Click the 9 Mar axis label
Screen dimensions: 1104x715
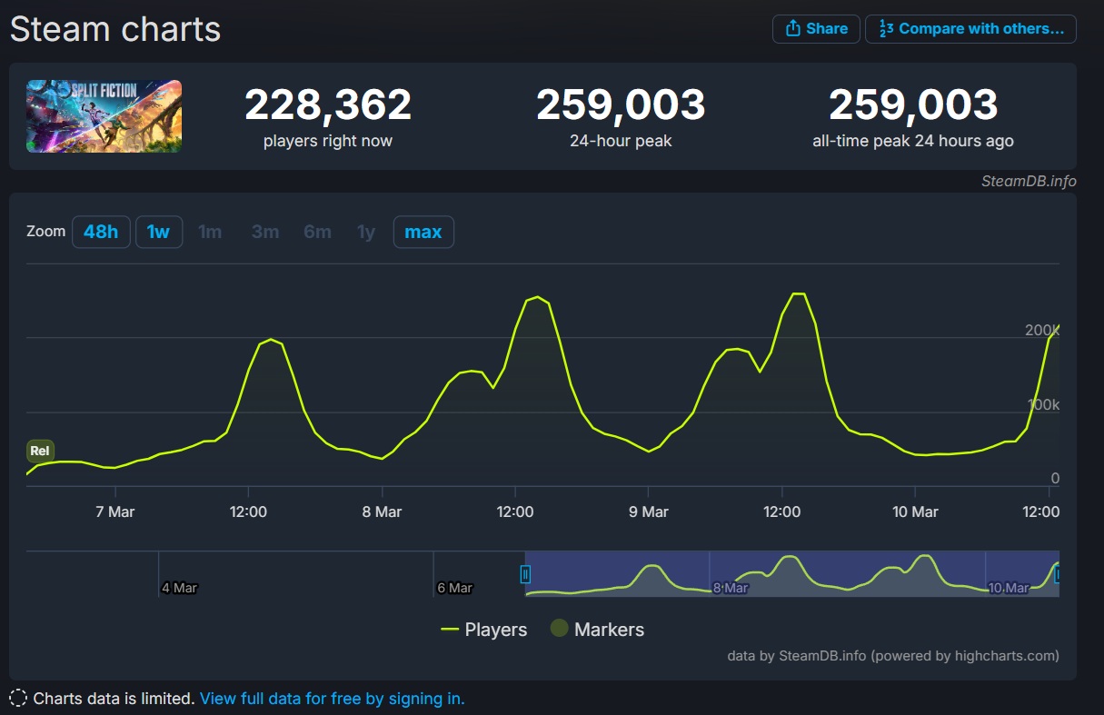pyautogui.click(x=648, y=512)
